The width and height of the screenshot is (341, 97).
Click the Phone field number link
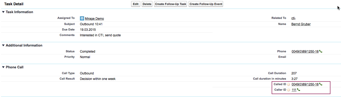pos(305,52)
